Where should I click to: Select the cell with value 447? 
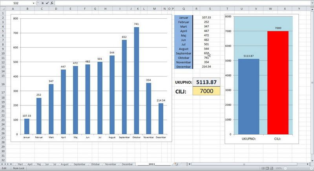pos(206,31)
